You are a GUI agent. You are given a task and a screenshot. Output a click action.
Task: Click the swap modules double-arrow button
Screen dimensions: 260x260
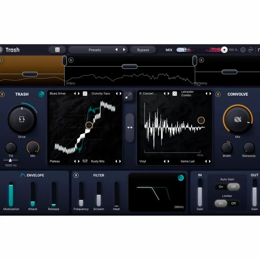click(x=130, y=127)
